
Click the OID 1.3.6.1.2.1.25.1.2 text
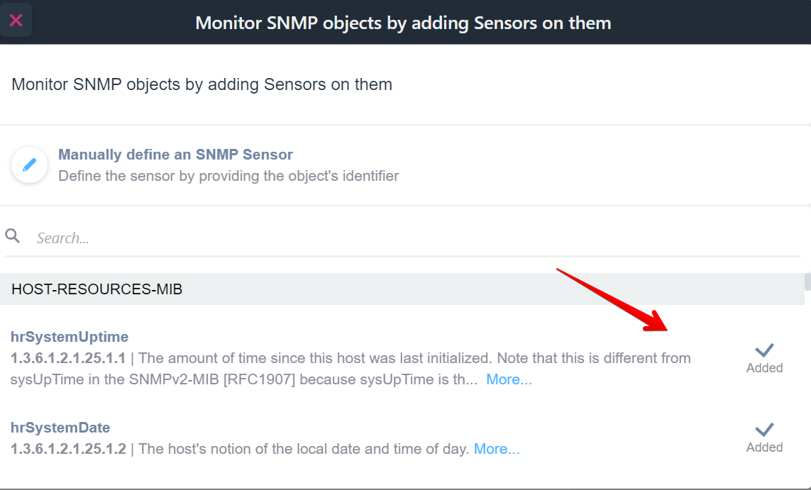coord(68,449)
